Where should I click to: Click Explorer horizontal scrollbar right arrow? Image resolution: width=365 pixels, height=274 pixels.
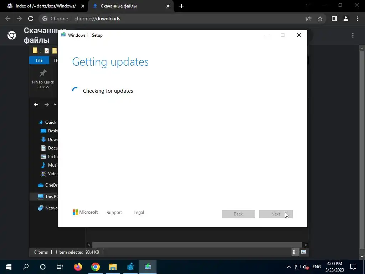click(305, 245)
